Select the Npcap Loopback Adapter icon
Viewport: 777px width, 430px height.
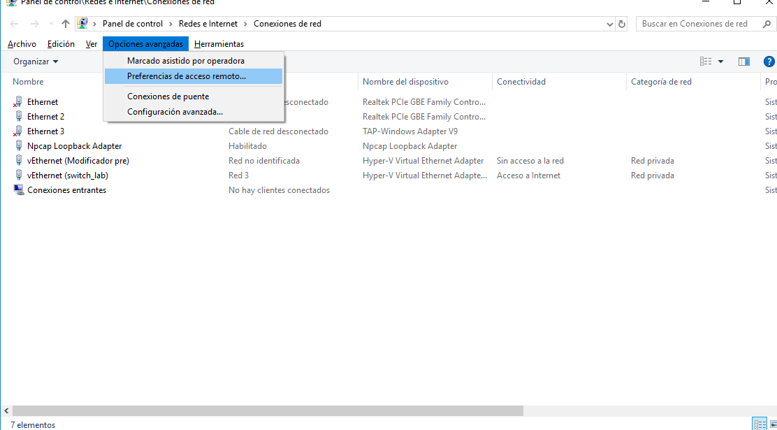pyautogui.click(x=19, y=146)
